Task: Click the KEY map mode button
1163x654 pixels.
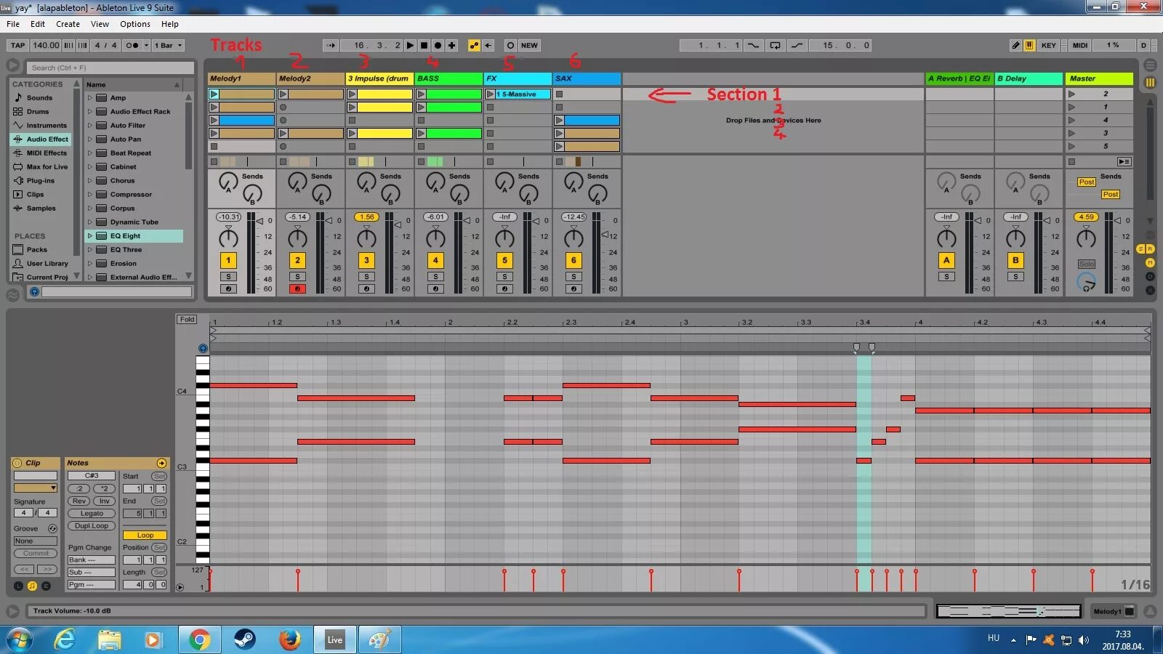Action: pyautogui.click(x=1048, y=45)
